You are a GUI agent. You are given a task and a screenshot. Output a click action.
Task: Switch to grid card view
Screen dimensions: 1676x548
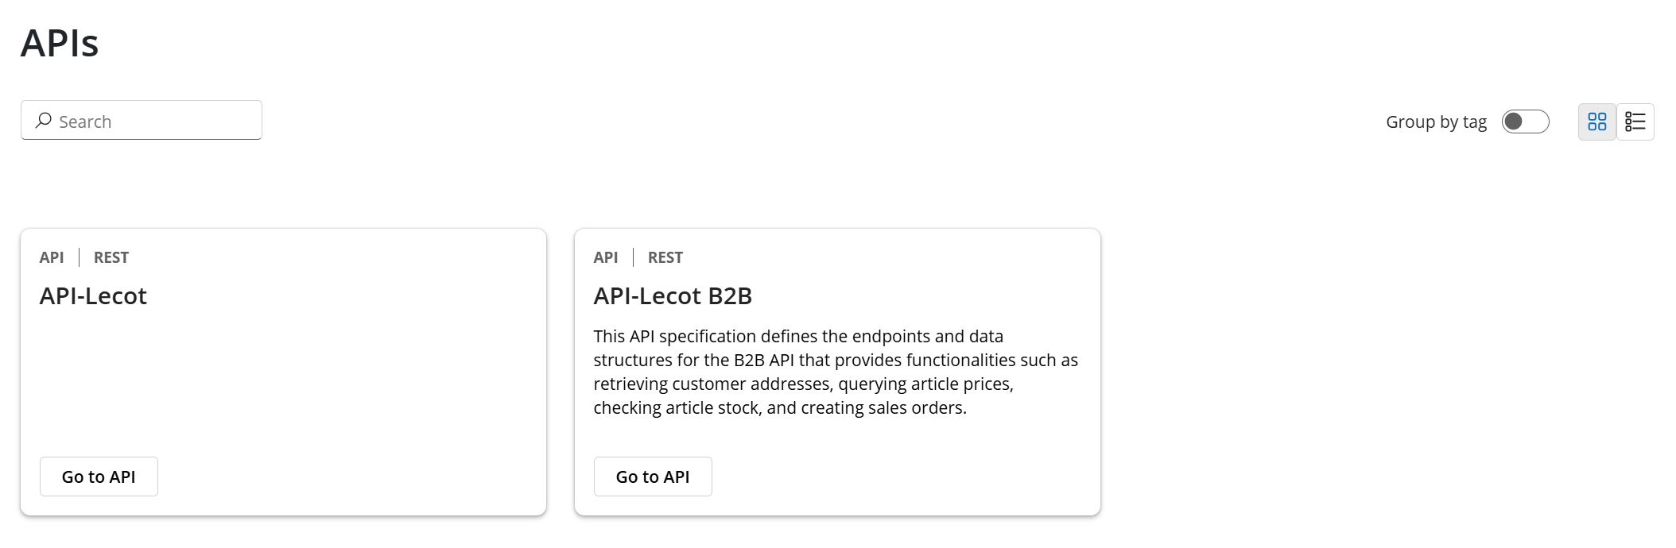[x=1596, y=122]
